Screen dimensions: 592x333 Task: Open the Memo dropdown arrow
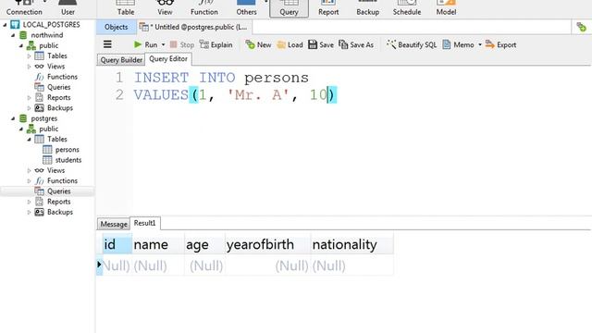point(480,44)
